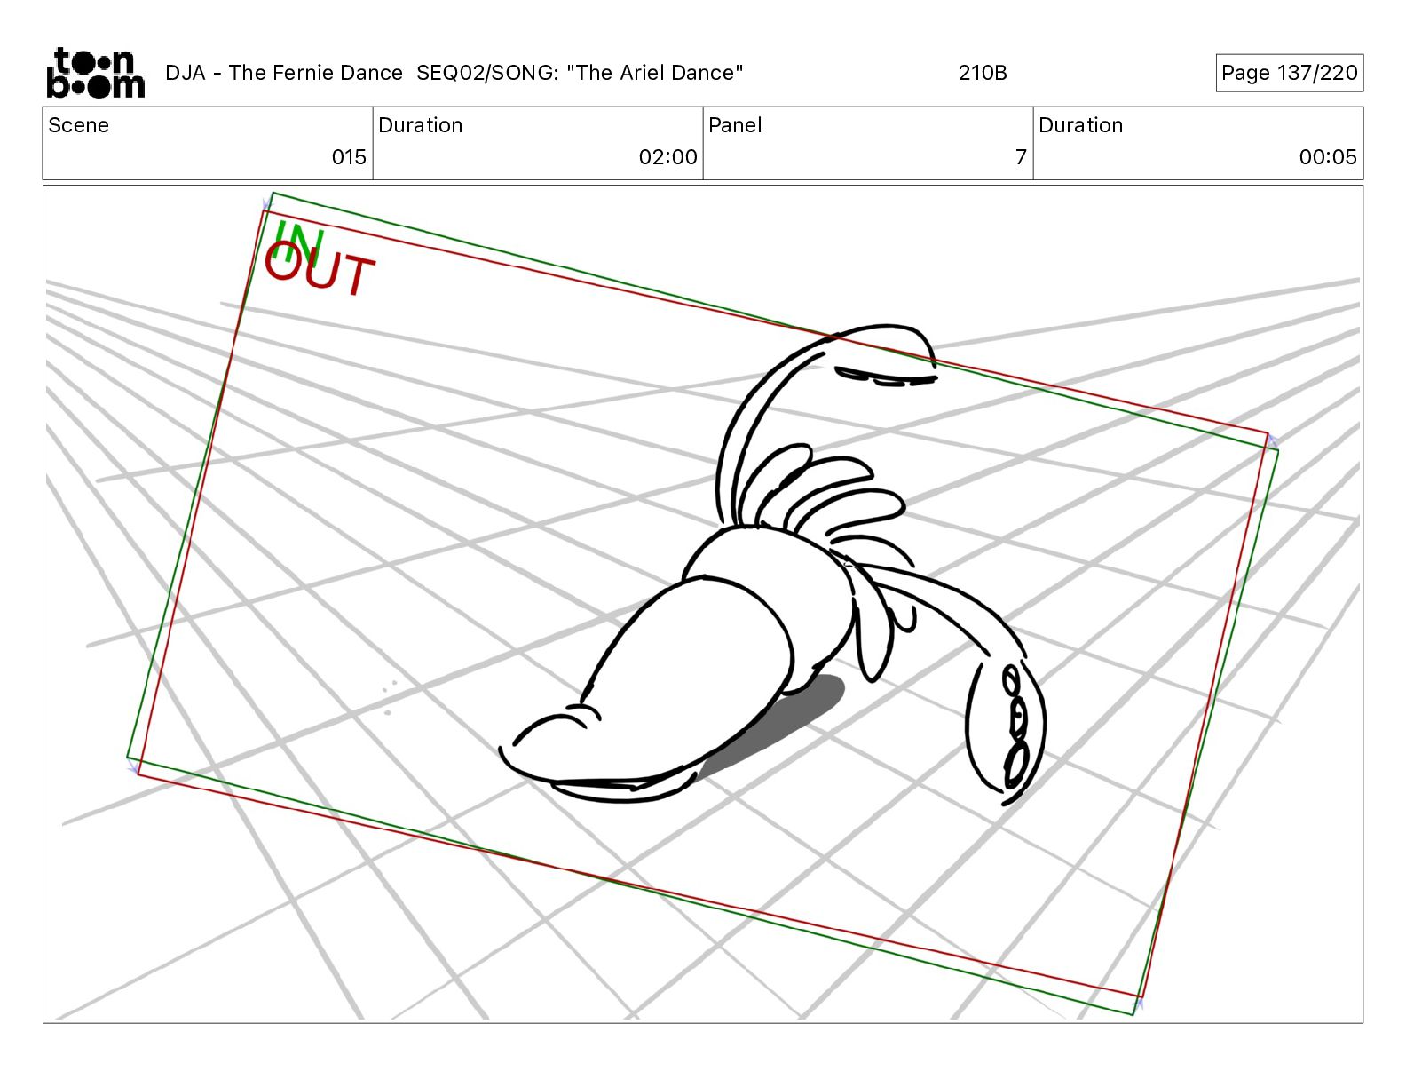
Task: Select the panel number '7'
Action: click(x=1021, y=157)
